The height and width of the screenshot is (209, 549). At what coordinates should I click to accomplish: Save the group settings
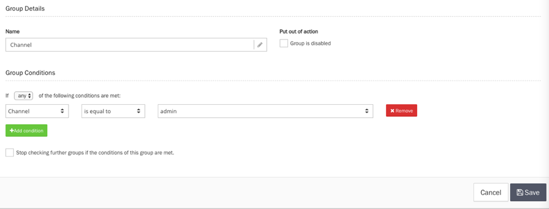(x=528, y=193)
